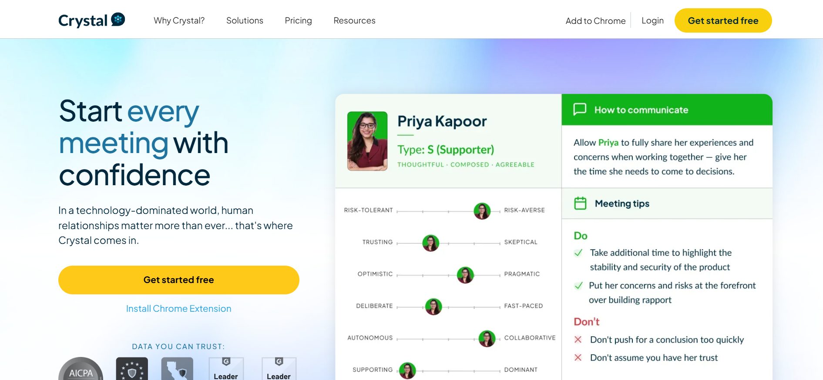
Task: Click the X beside 'Don't push for a conclusion'
Action: point(578,340)
